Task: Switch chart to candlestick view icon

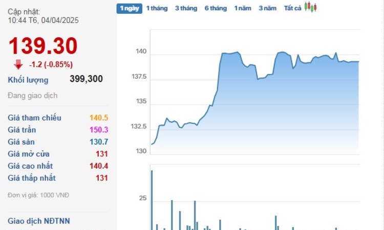Action: point(311,7)
